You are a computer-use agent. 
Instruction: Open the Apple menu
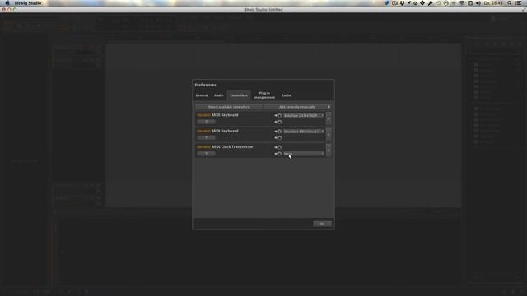[7, 3]
